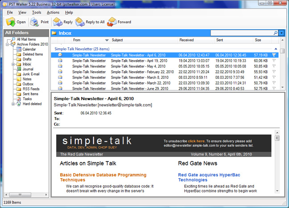Click the Inbox header folder icon
Viewport: 289px width, 208px height.
(x=54, y=33)
